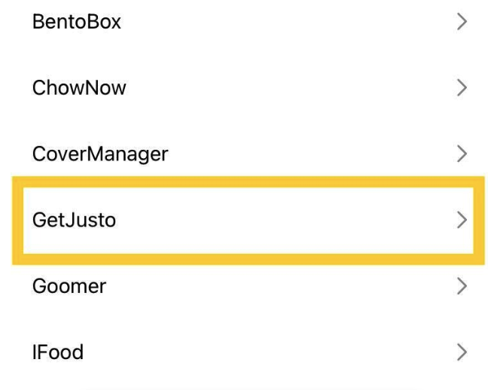Screen dimensions: 488x390
Task: Click the chevron in the GetJusto row
Action: click(462, 221)
